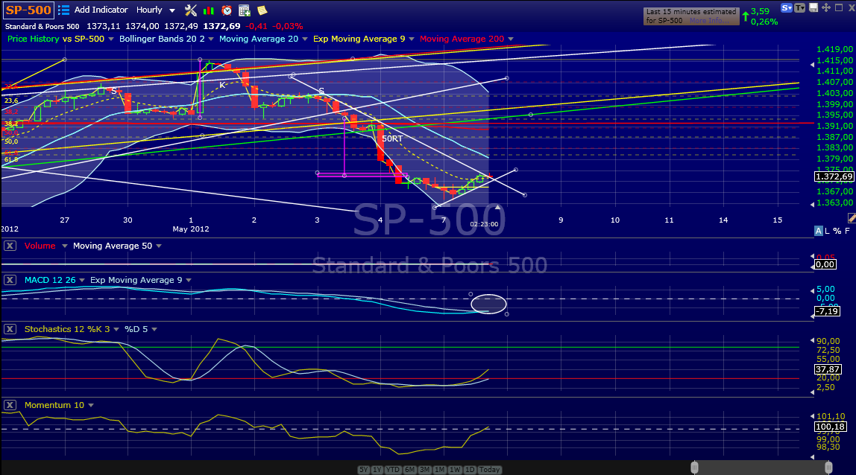856x475 pixels.
Task: Open the Volume indicator dropdown arrow
Action: pos(64,246)
